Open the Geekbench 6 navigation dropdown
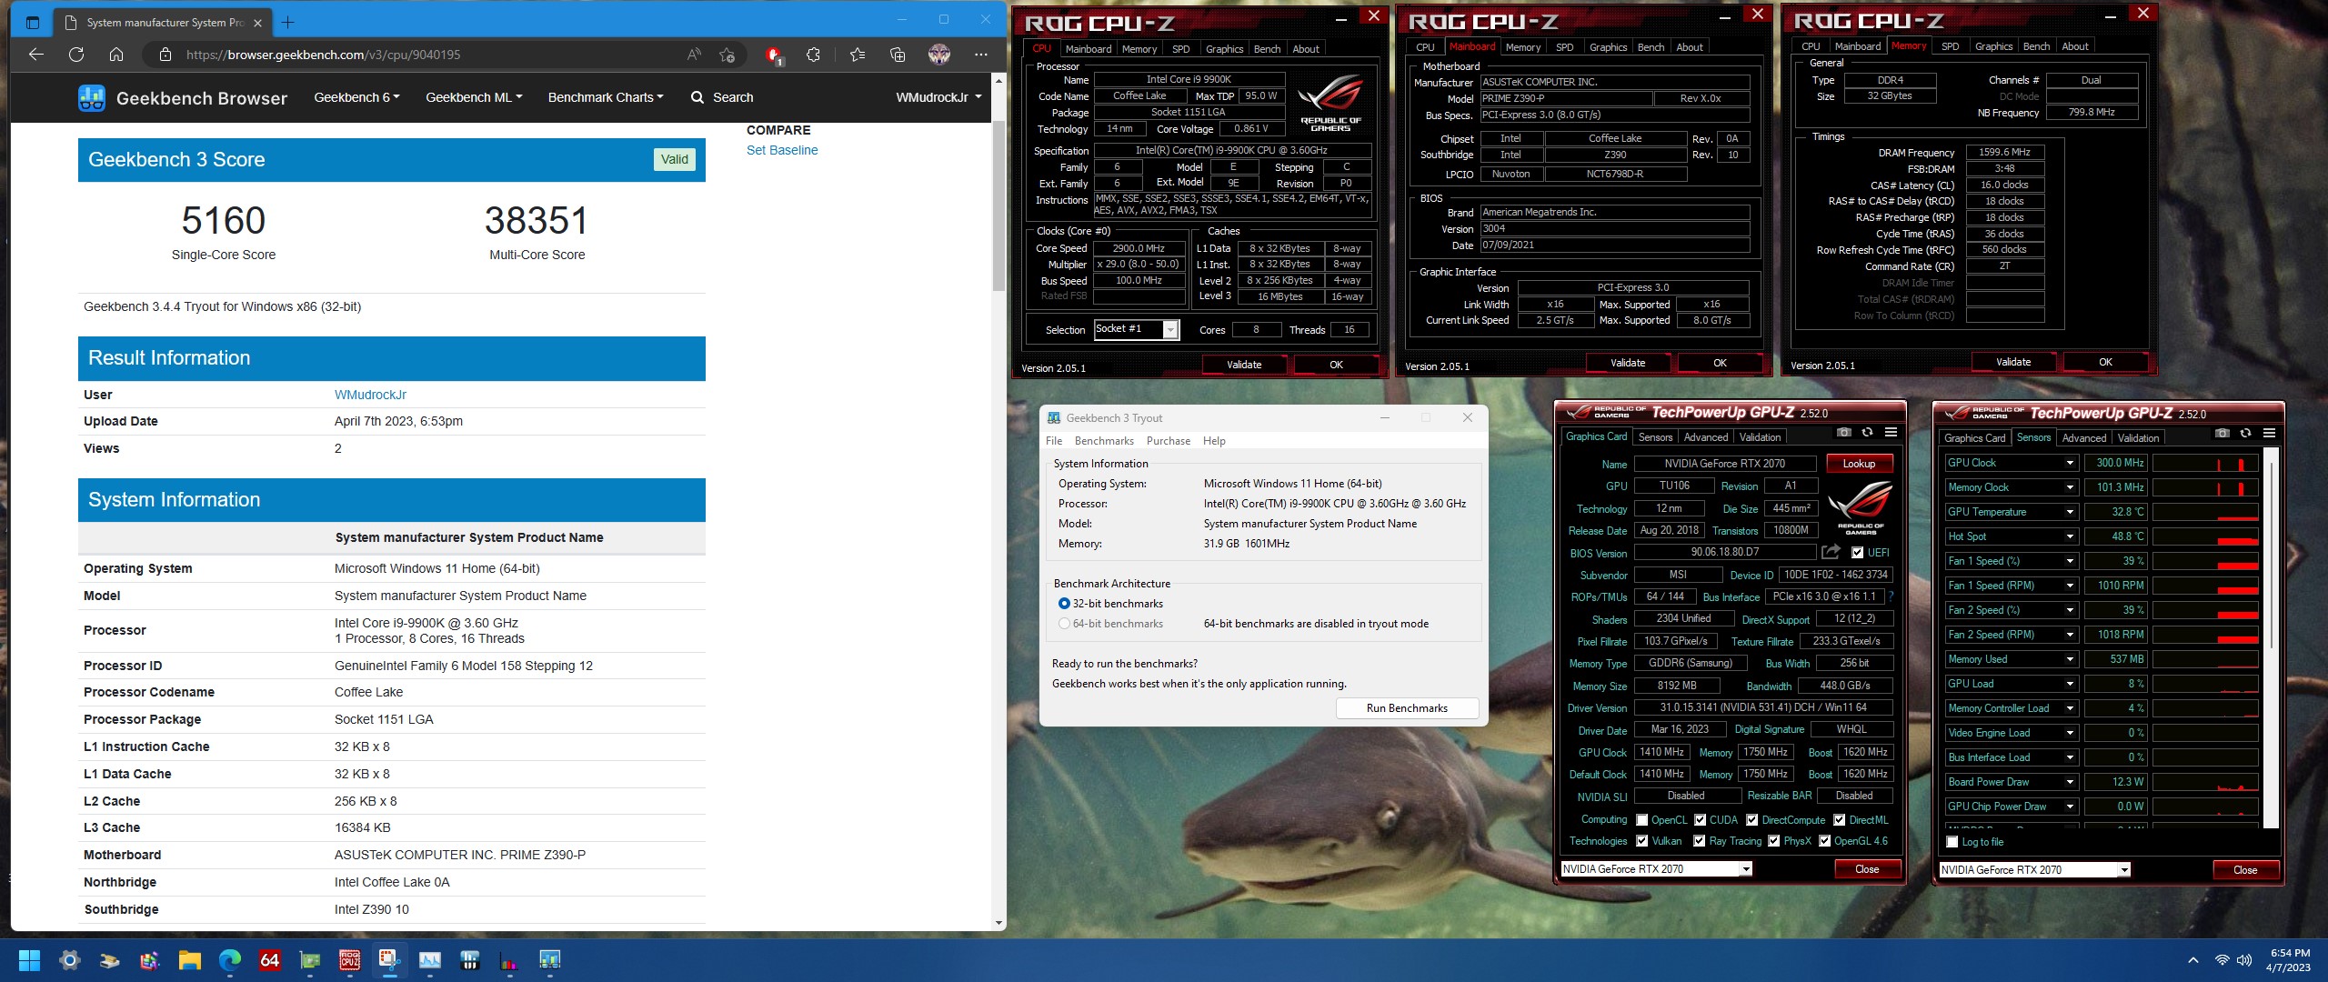The width and height of the screenshot is (2328, 982). coord(356,97)
